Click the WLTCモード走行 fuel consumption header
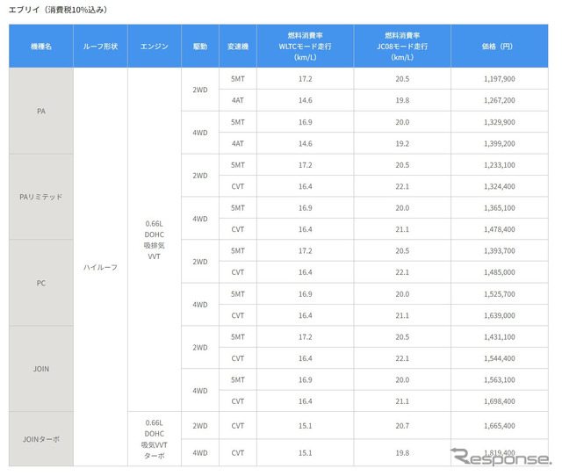Viewport: 562px width, 476px height. (305, 47)
